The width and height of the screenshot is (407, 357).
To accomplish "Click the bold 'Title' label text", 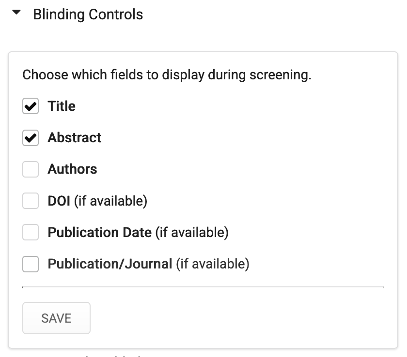I will point(62,106).
